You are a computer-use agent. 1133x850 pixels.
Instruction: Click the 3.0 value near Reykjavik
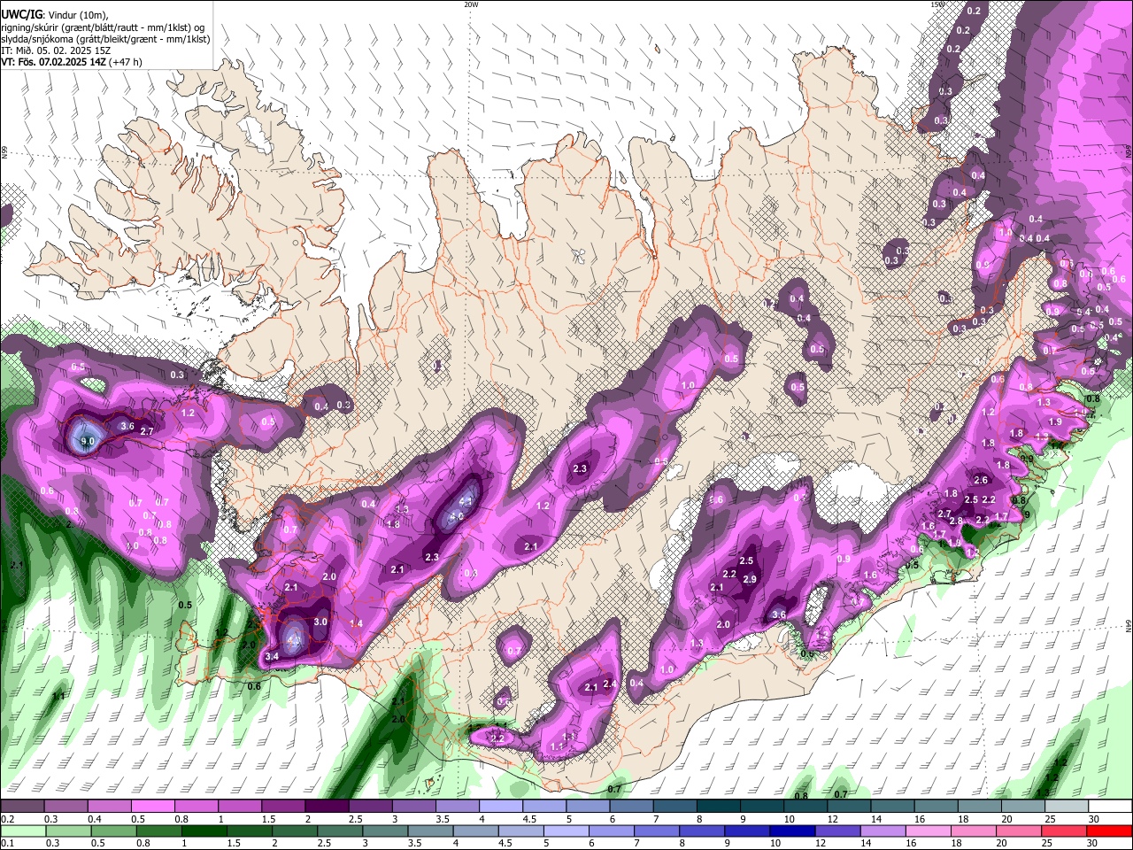[x=320, y=622]
